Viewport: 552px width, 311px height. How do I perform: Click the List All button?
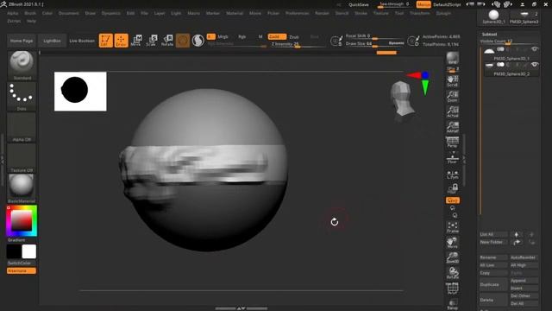click(493, 234)
